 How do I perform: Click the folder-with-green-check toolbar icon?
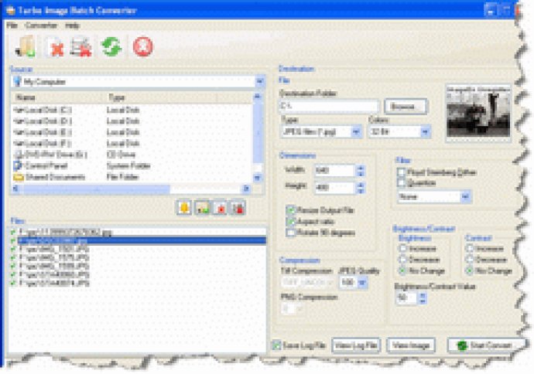coord(26,46)
